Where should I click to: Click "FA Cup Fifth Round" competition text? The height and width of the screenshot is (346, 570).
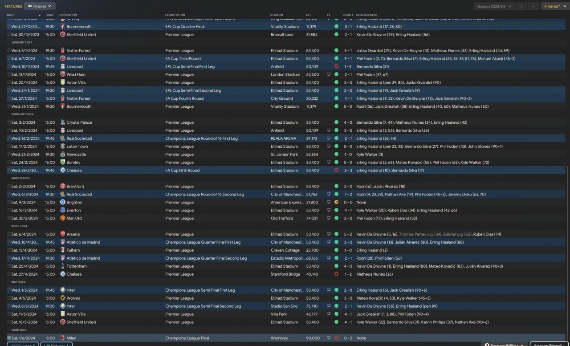click(183, 171)
